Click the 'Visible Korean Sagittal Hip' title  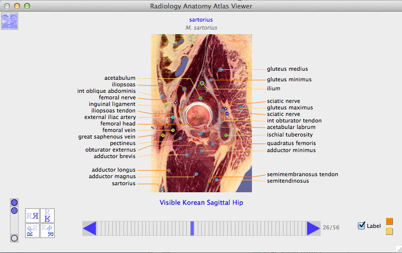coord(201,203)
